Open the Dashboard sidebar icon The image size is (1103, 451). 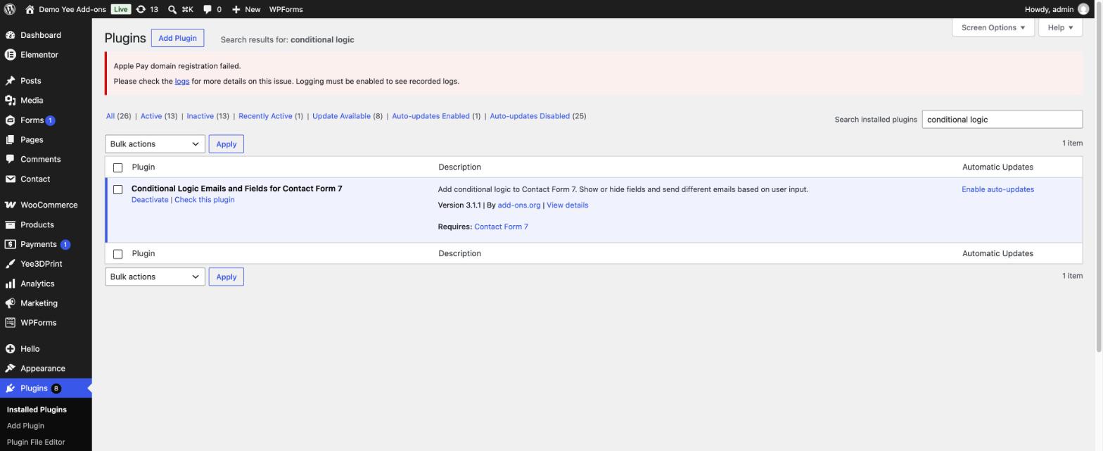point(10,35)
